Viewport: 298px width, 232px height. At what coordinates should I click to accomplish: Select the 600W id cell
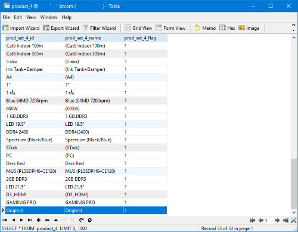pos(35,109)
